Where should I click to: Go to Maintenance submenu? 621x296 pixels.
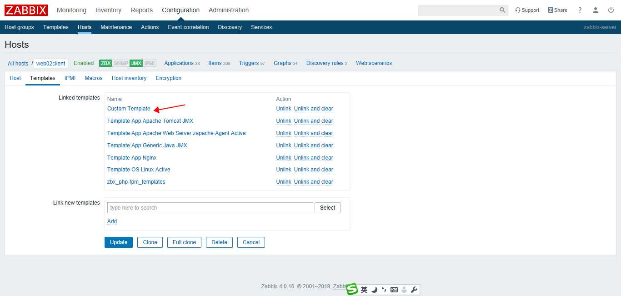[116, 27]
